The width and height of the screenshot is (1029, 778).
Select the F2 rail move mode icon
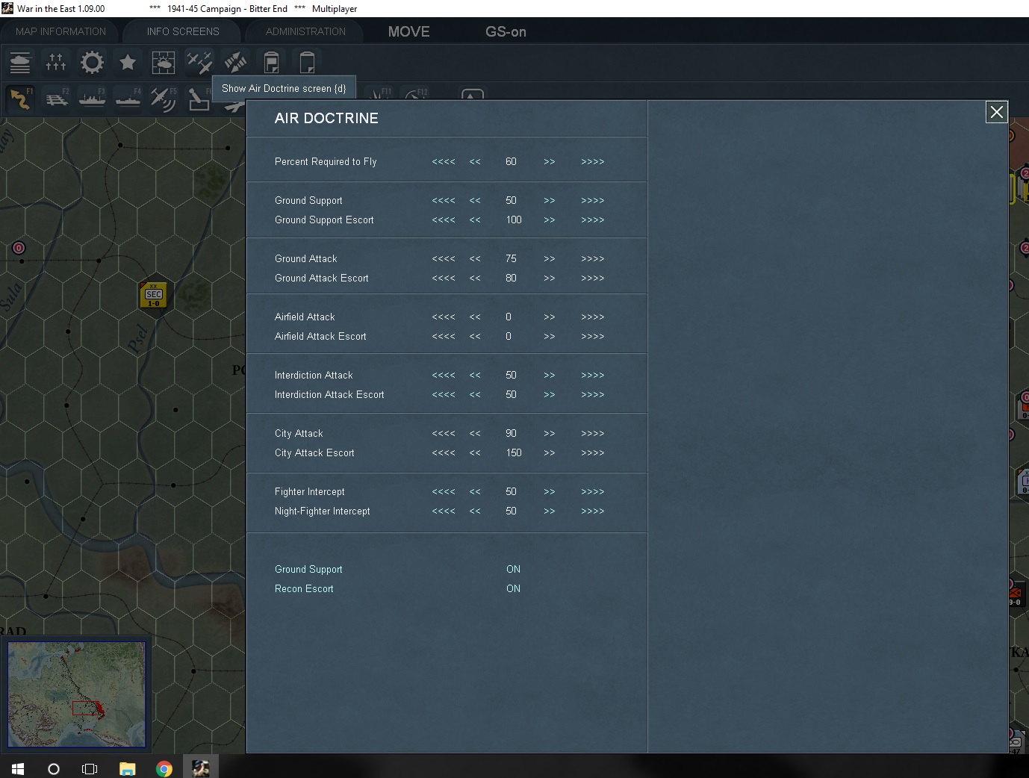(56, 99)
